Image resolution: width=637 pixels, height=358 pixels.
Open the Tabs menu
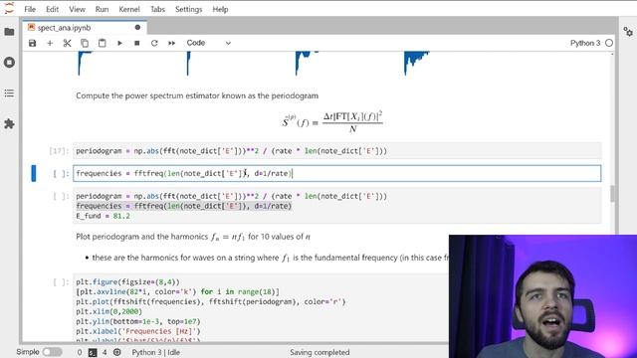157,9
